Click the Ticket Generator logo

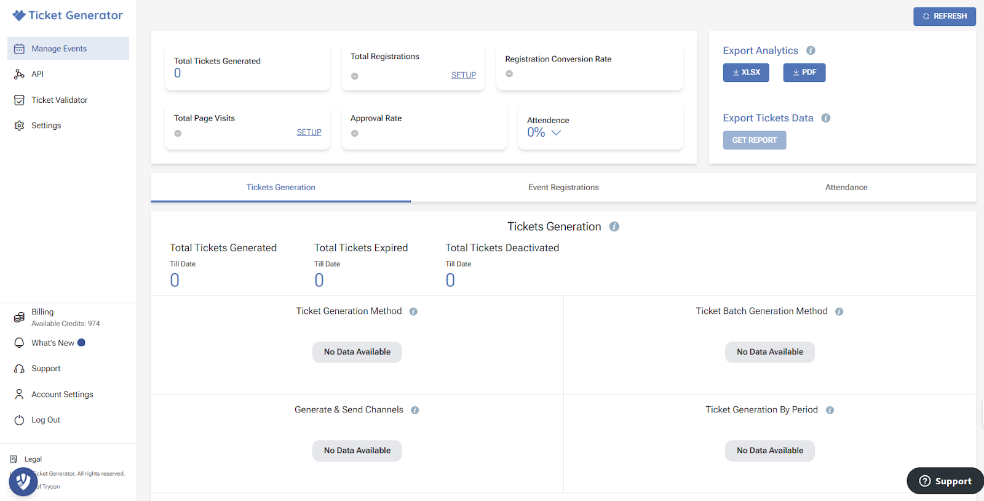68,15
